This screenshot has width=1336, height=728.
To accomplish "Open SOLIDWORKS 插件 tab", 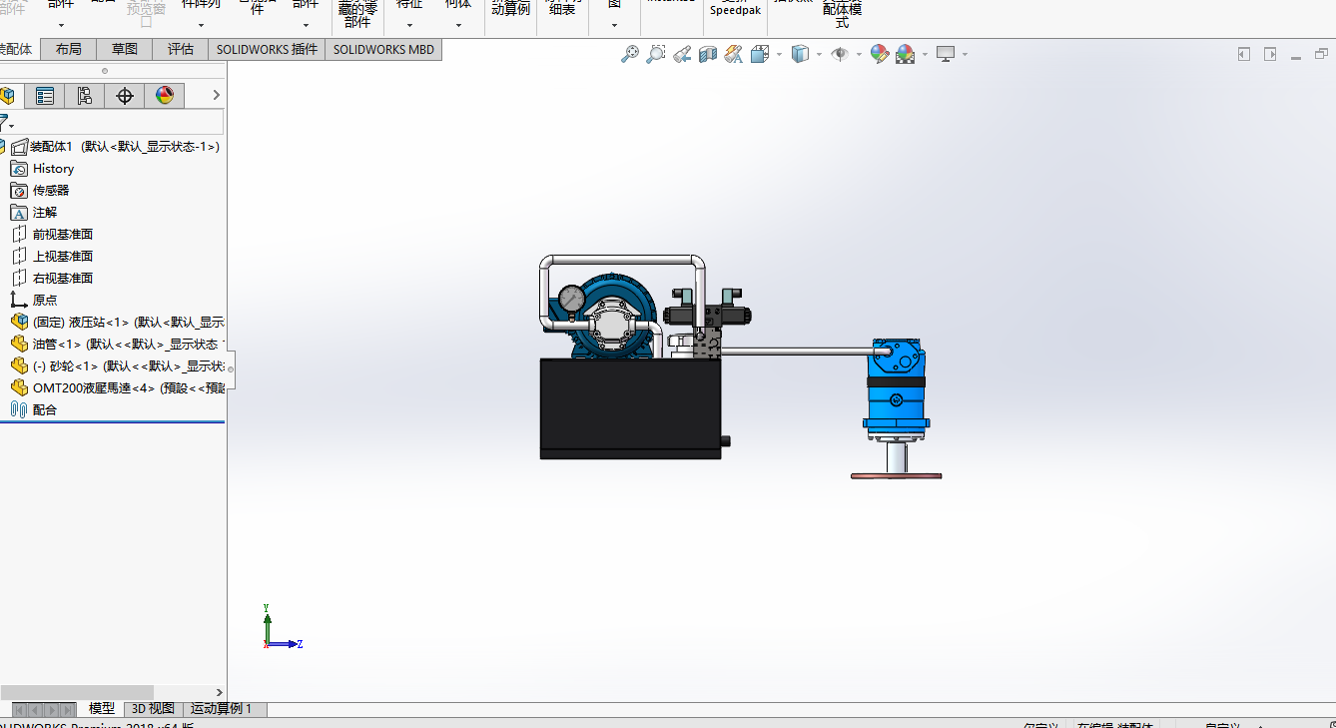I will tap(267, 49).
